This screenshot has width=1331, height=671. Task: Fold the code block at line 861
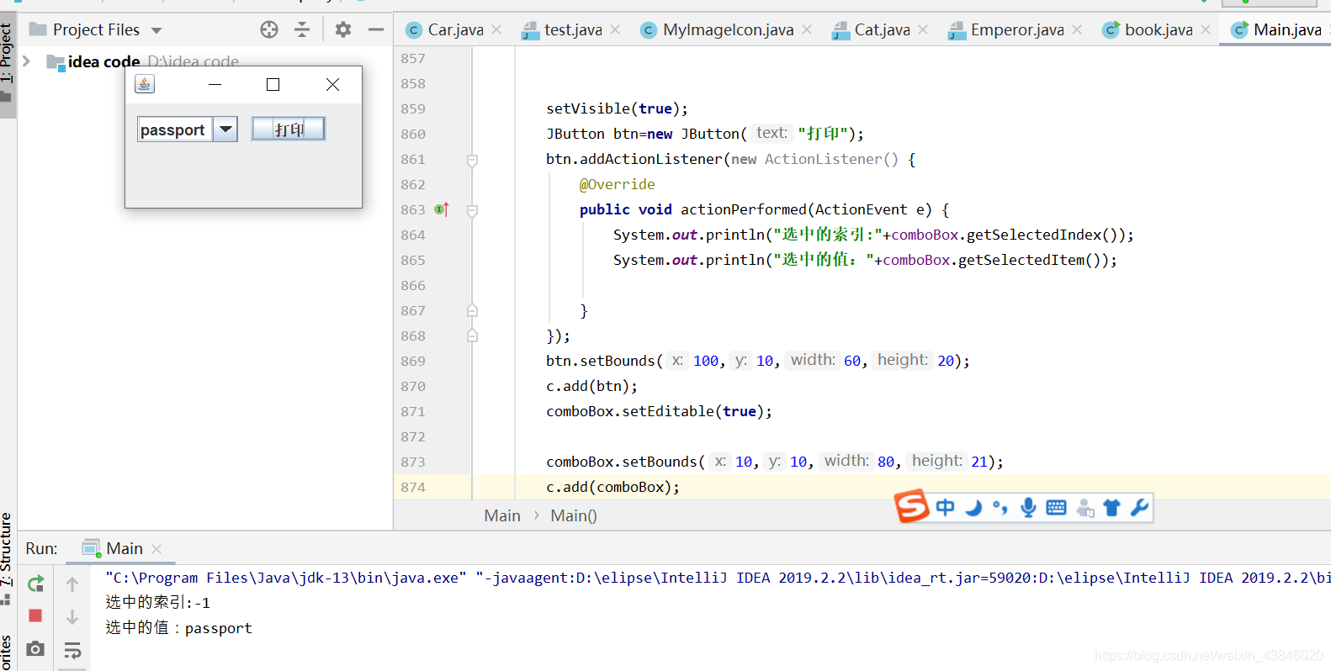472,160
